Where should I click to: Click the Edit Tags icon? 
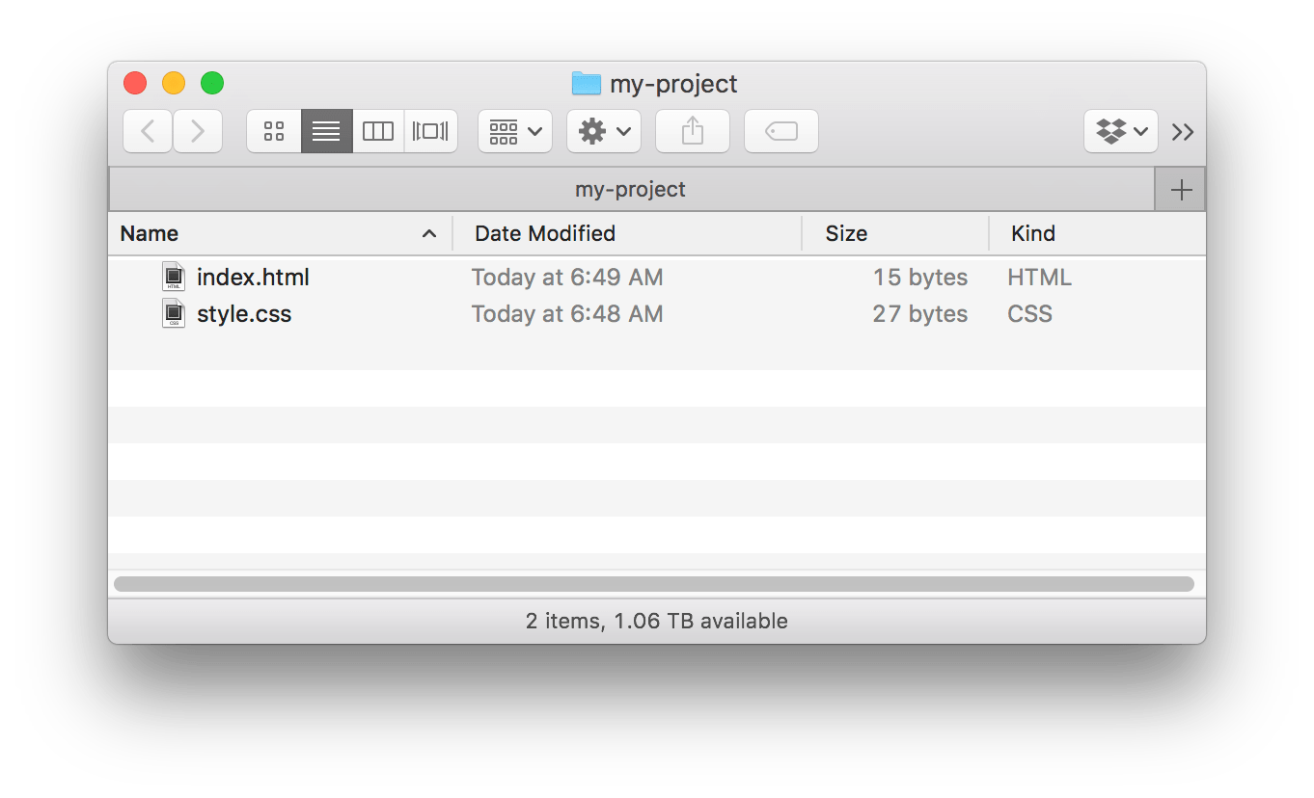[781, 131]
